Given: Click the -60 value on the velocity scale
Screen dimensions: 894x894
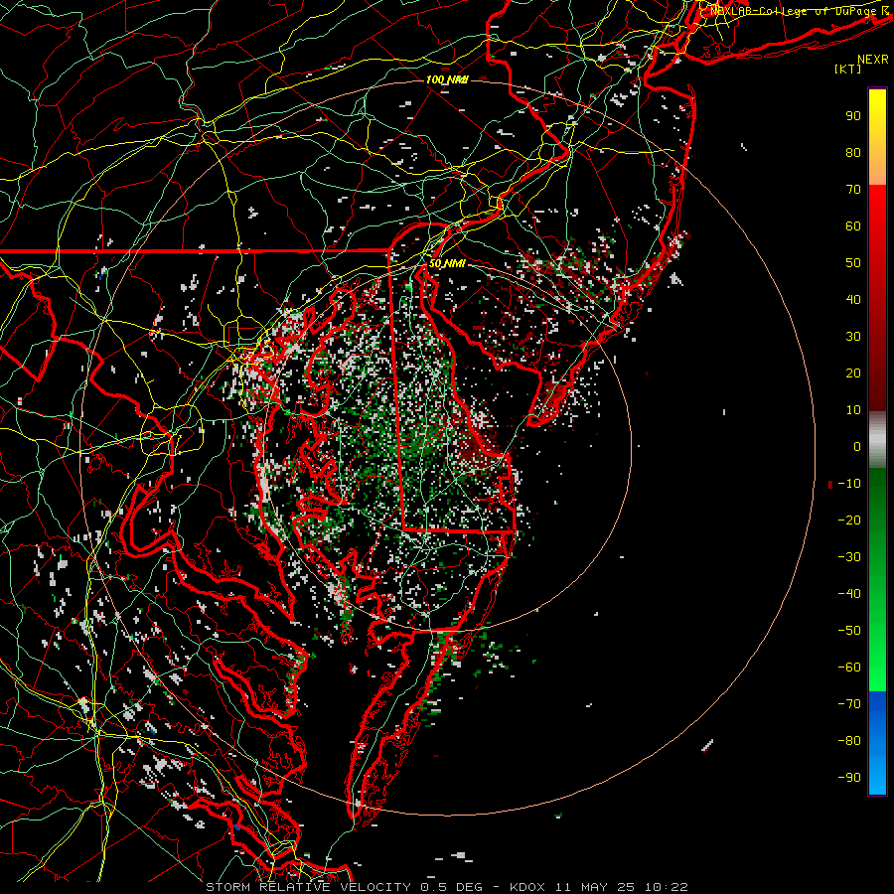Looking at the screenshot, I should [x=849, y=668].
